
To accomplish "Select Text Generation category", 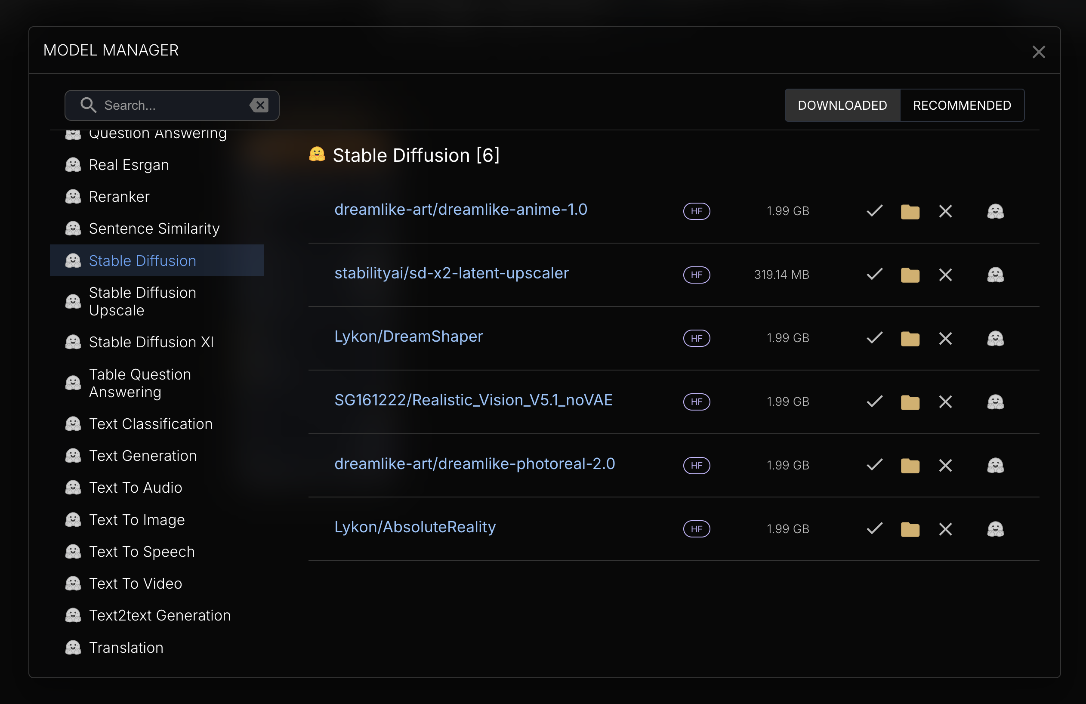I will tap(157, 456).
